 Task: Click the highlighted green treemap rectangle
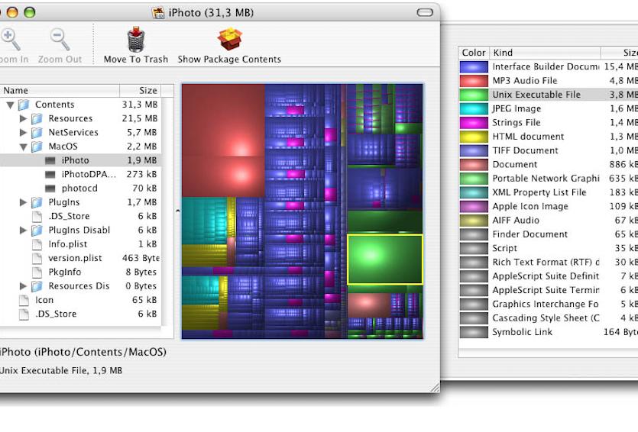tap(385, 260)
